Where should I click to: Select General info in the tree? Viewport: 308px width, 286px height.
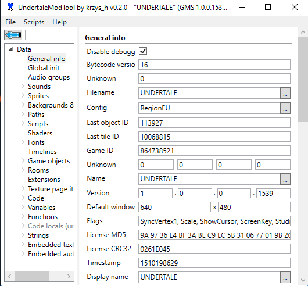(x=46, y=59)
